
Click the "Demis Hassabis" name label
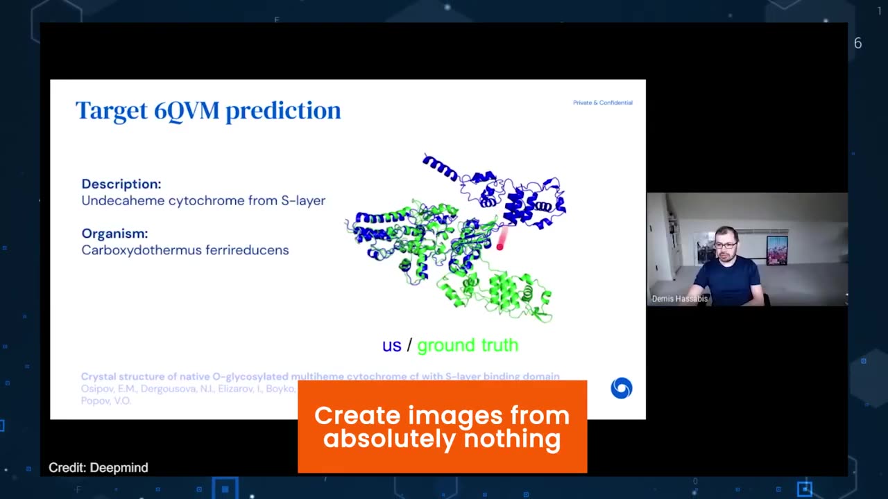(680, 299)
